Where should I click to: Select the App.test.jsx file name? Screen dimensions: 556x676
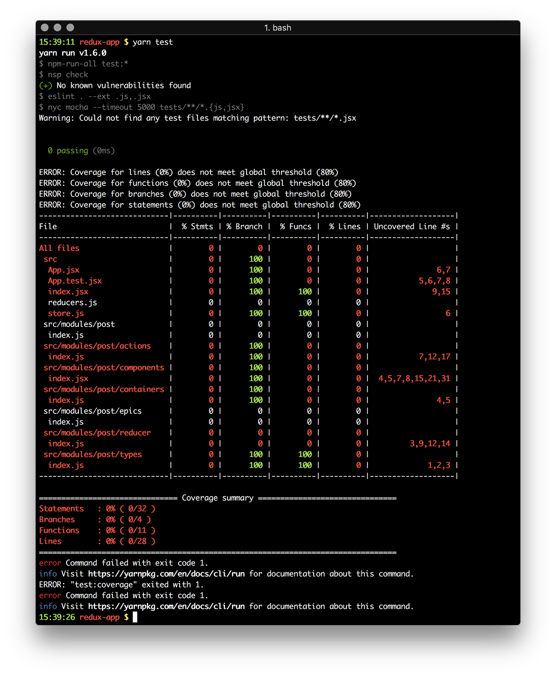[75, 281]
